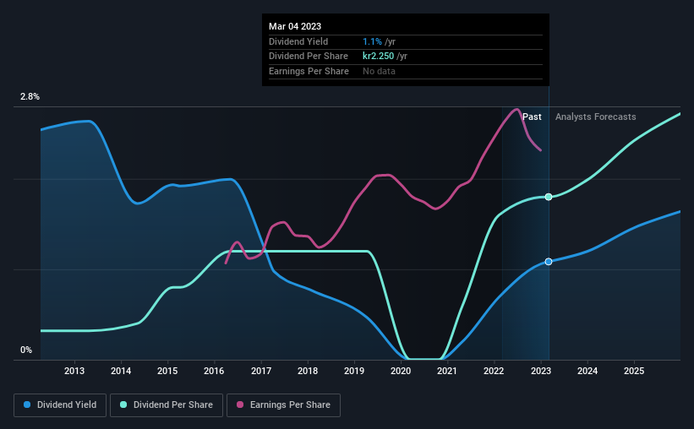694x429 pixels.
Task: Click the 2019 x-axis label
Action: pos(354,371)
